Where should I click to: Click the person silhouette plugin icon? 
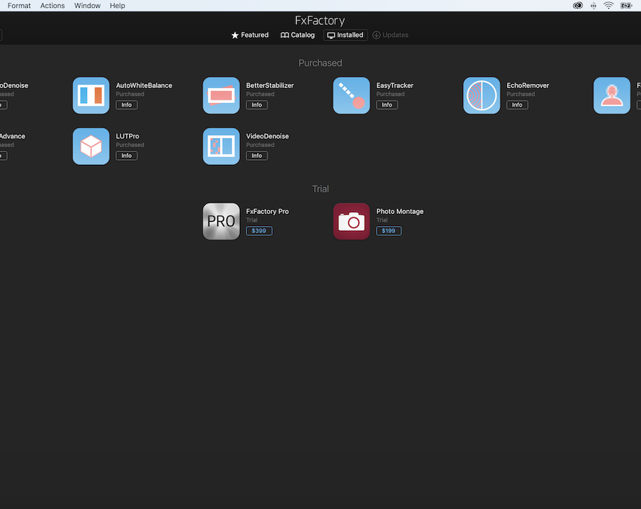[x=612, y=95]
